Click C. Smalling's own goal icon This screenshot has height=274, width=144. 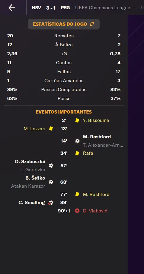coord(51,203)
